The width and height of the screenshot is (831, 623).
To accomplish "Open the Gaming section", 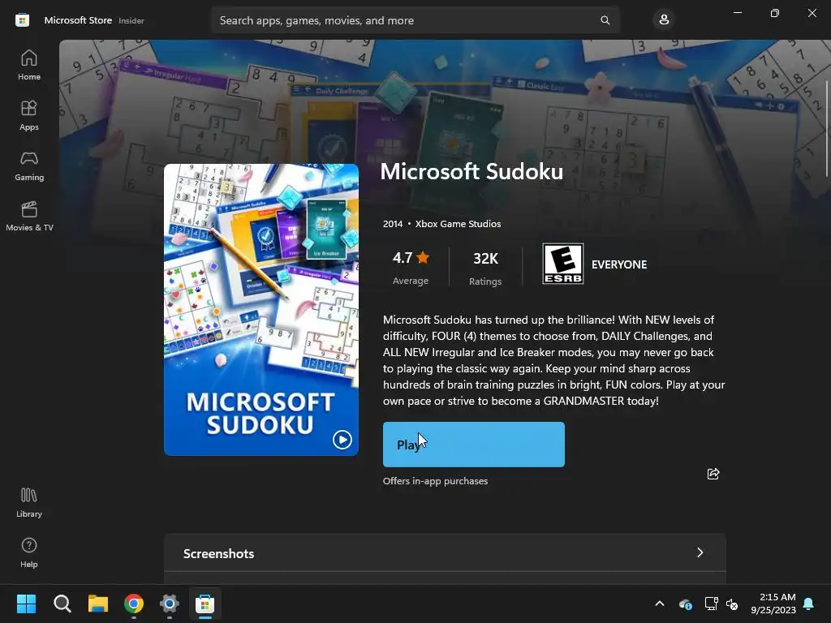I will point(29,165).
